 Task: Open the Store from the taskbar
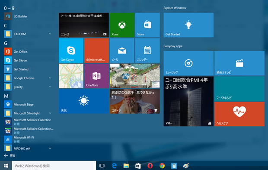(x=138, y=166)
